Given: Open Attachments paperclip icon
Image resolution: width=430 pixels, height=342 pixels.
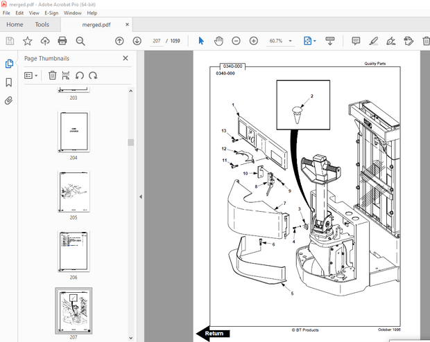Looking at the screenshot, I should [9, 100].
